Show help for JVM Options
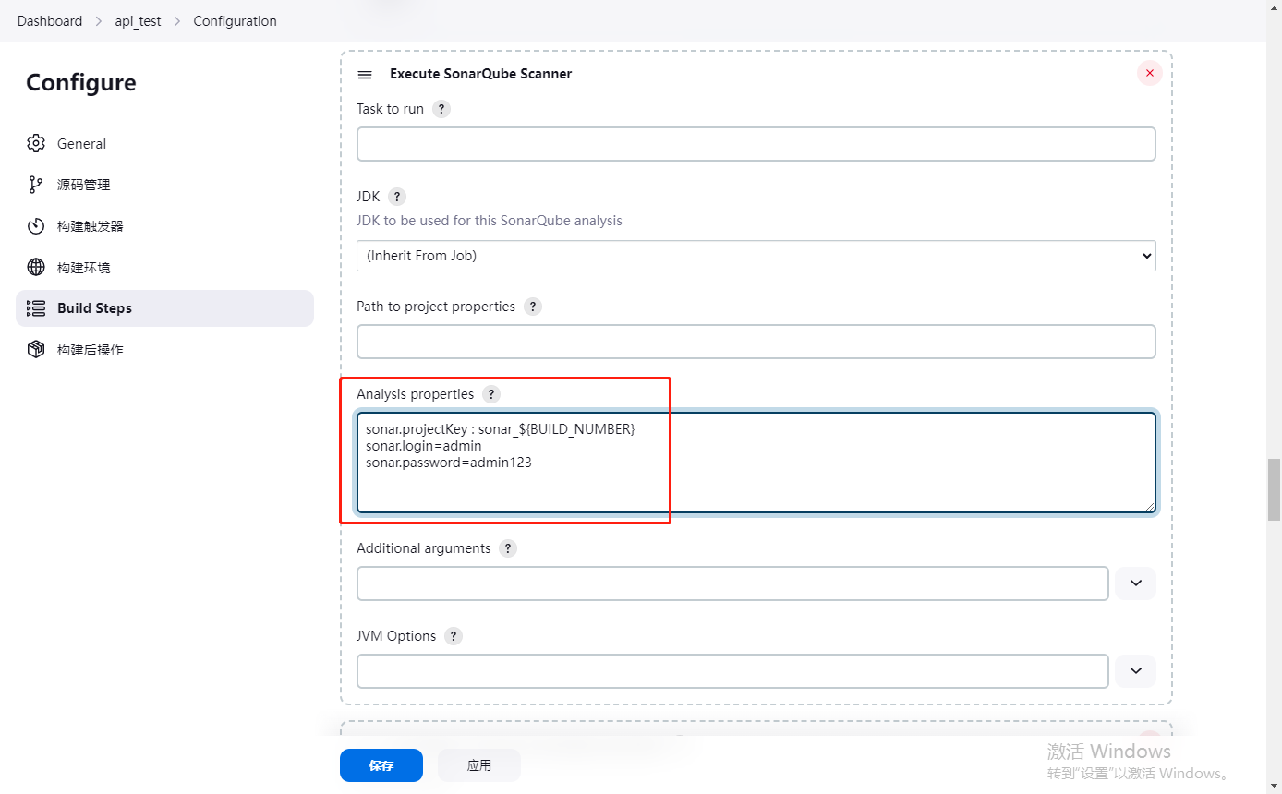The image size is (1282, 794). 454,636
